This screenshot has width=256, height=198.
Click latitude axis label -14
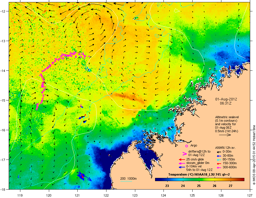coord(3,70)
